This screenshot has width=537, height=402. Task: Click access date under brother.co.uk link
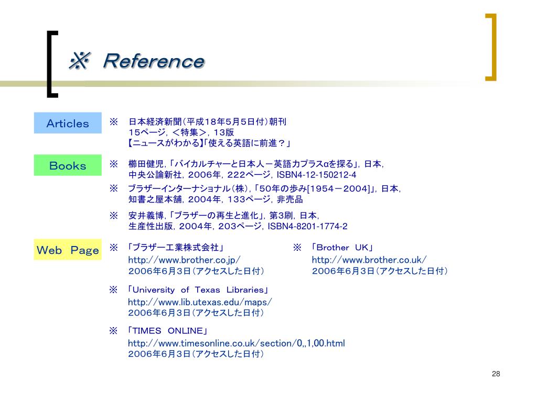[x=380, y=271]
